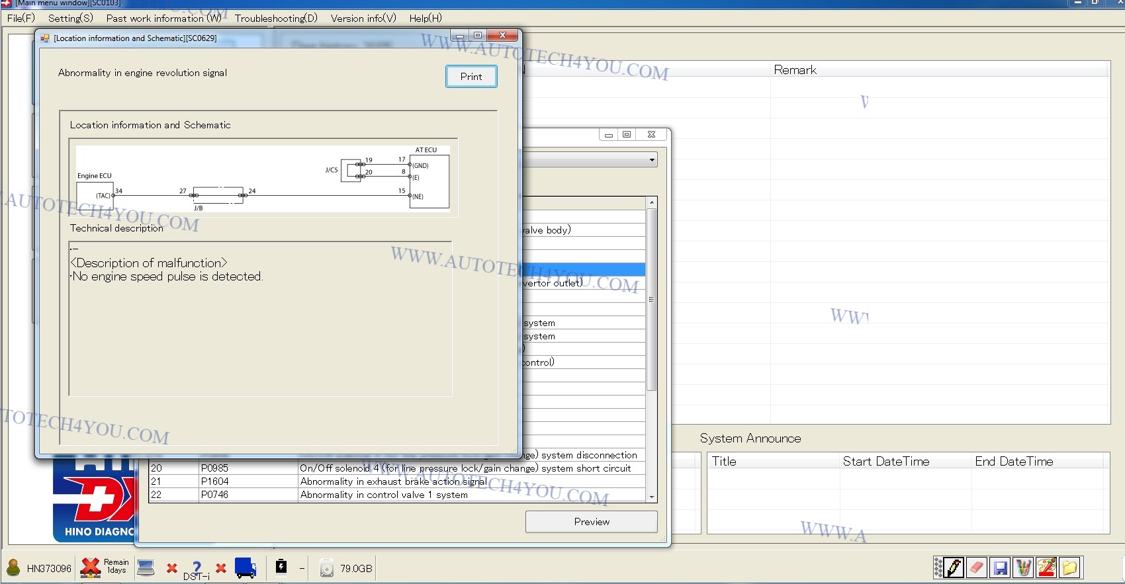The image size is (1125, 584).
Task: Click the battery charging status icon
Action: 281,567
